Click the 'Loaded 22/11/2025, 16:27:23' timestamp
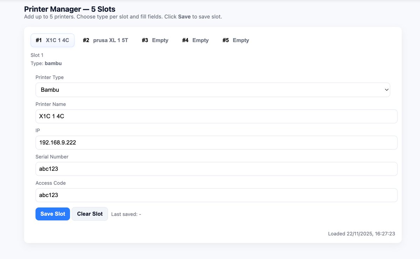The width and height of the screenshot is (420, 259). click(362, 233)
